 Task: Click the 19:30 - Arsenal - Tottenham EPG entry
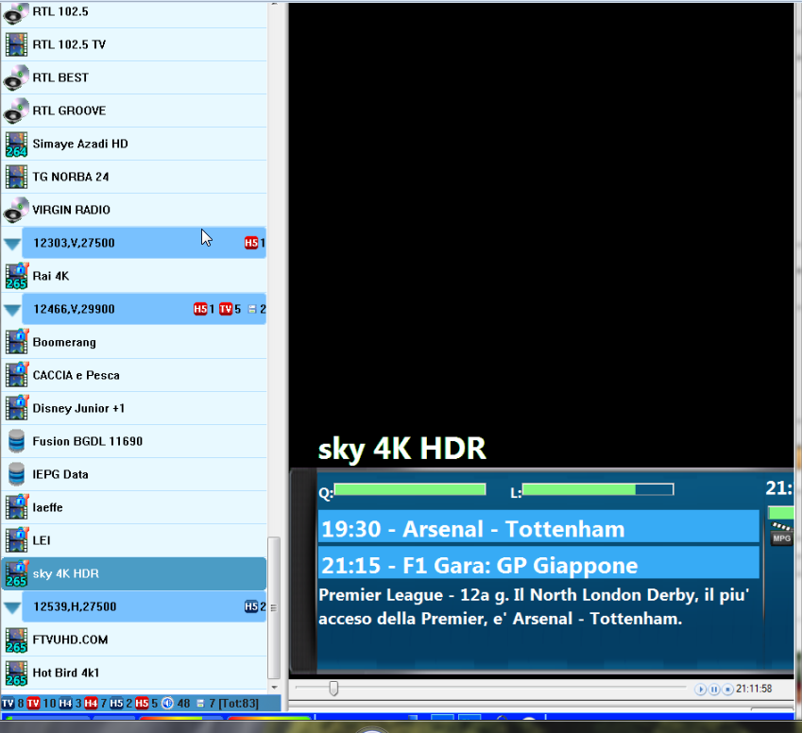pos(538,527)
